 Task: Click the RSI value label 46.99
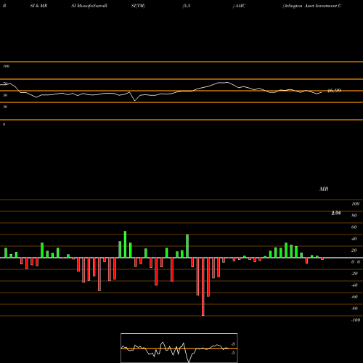[x=334, y=91]
